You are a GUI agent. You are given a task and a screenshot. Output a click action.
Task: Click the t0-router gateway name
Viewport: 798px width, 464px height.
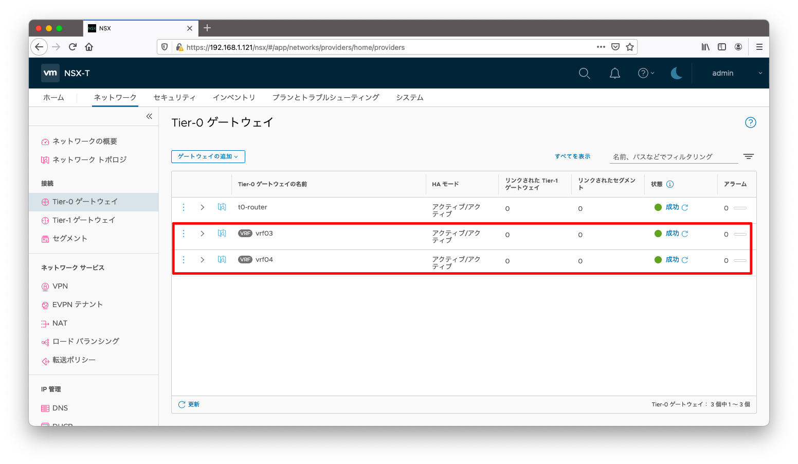252,207
